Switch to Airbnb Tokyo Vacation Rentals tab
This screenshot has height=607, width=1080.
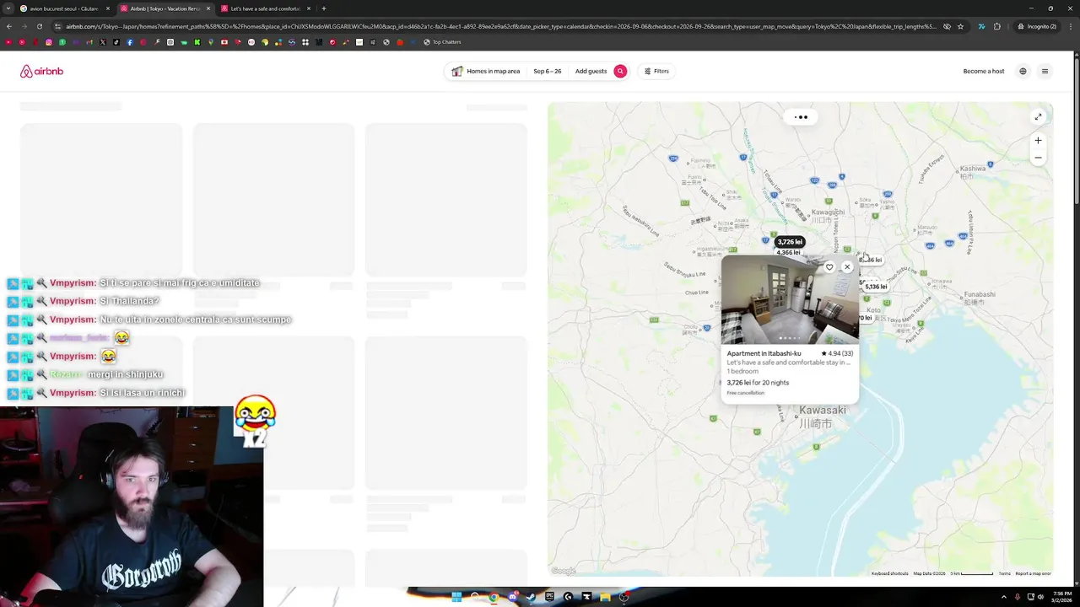pyautogui.click(x=165, y=8)
